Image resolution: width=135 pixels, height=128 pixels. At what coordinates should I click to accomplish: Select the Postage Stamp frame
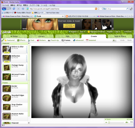15,68
